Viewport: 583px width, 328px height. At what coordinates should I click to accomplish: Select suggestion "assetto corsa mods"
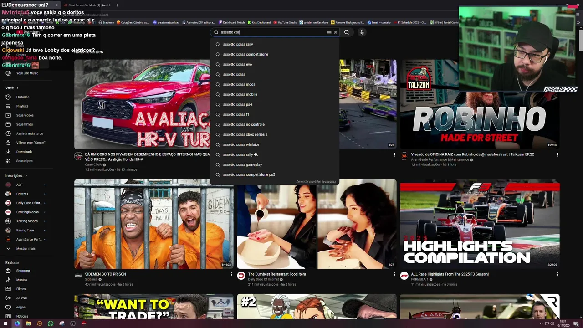(275, 84)
